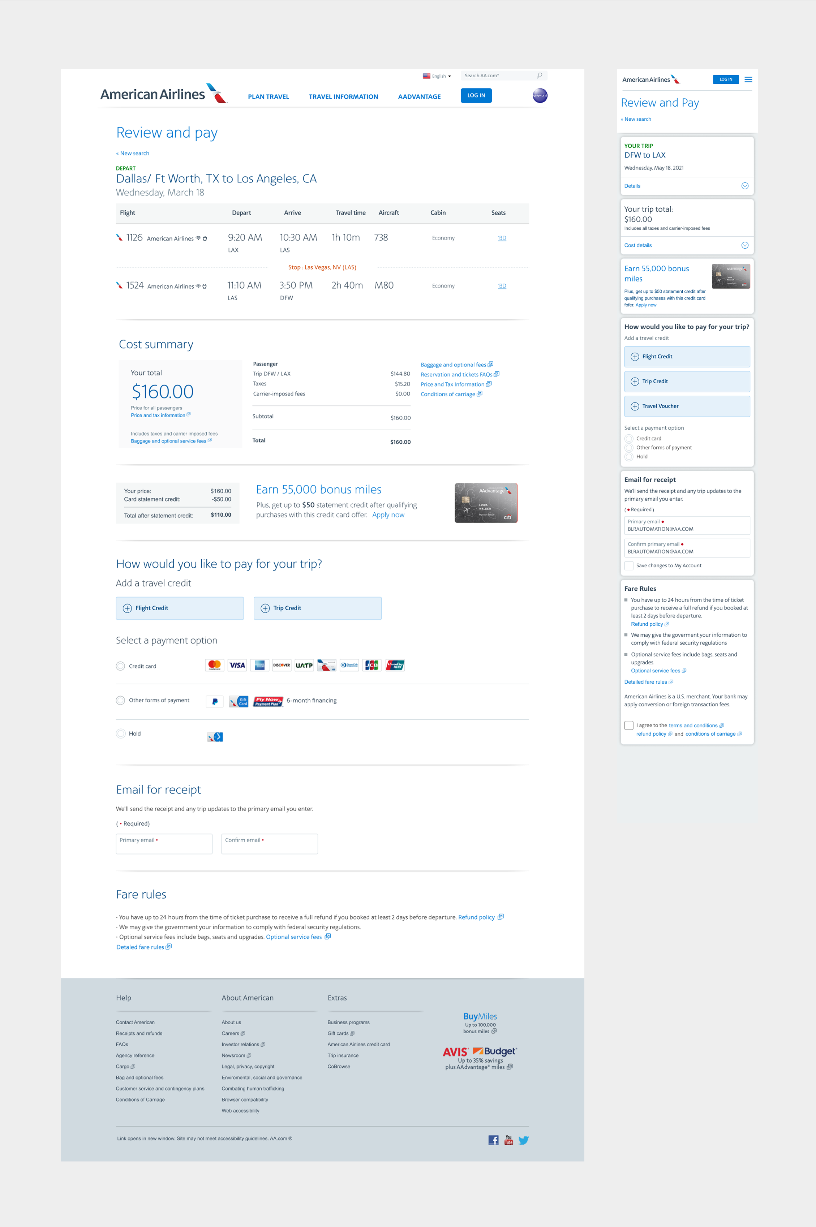
Task: Select the Hold radio option
Action: tap(121, 733)
